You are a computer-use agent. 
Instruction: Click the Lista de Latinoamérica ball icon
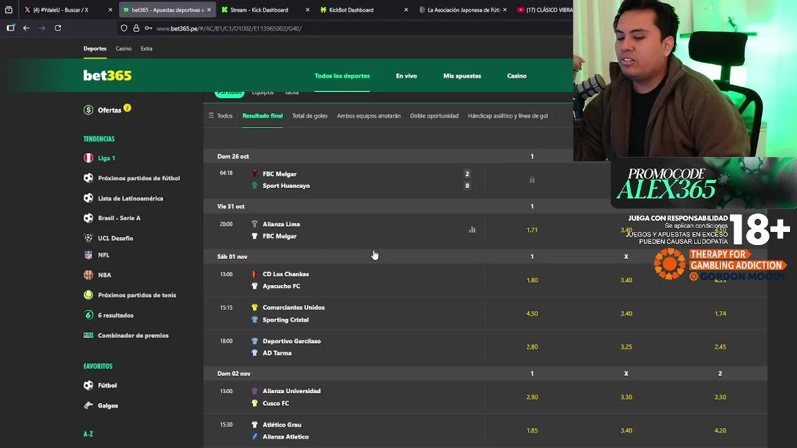click(x=88, y=198)
